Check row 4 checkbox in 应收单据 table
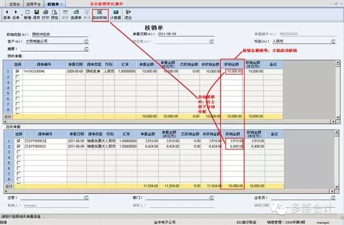344x225 pixels. tap(19, 157)
